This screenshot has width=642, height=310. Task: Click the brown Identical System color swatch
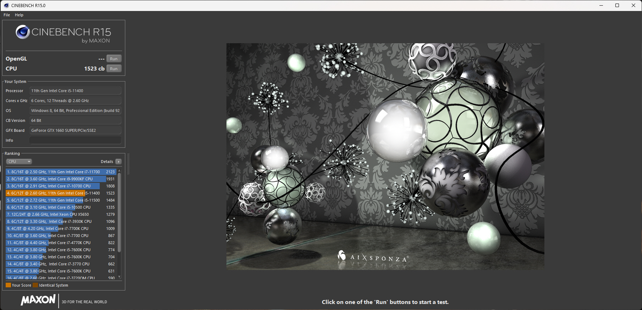(35, 285)
